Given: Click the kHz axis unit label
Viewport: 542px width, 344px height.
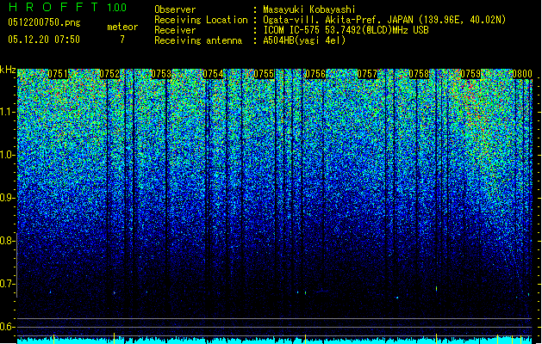Looking at the screenshot, I should click(x=8, y=70).
